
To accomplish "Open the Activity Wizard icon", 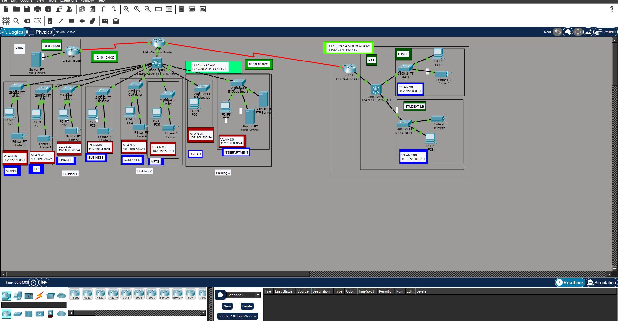I will (x=70, y=9).
